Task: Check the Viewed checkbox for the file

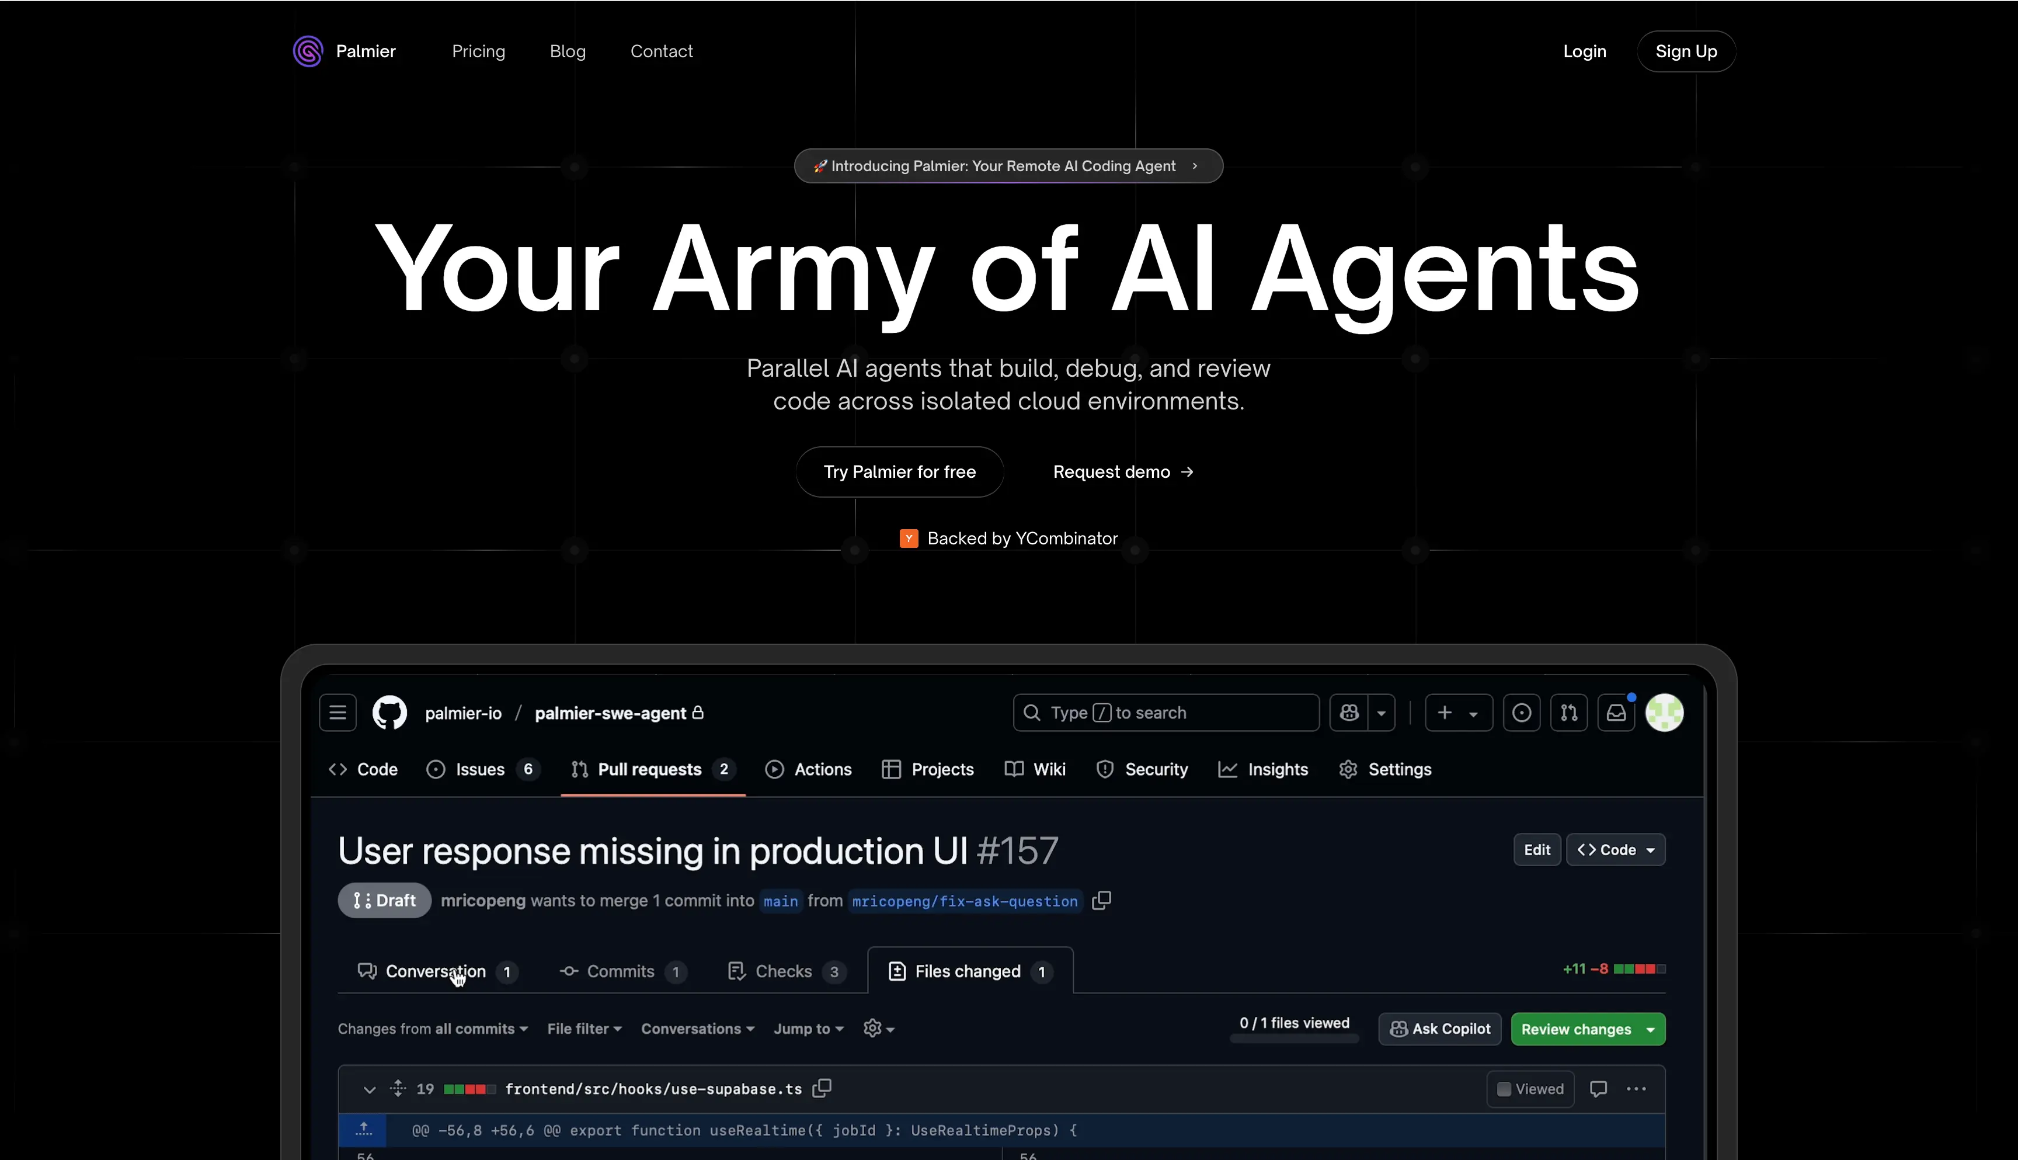Action: tap(1504, 1089)
